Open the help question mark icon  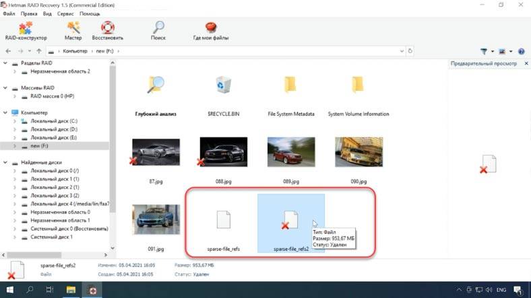coord(521,51)
